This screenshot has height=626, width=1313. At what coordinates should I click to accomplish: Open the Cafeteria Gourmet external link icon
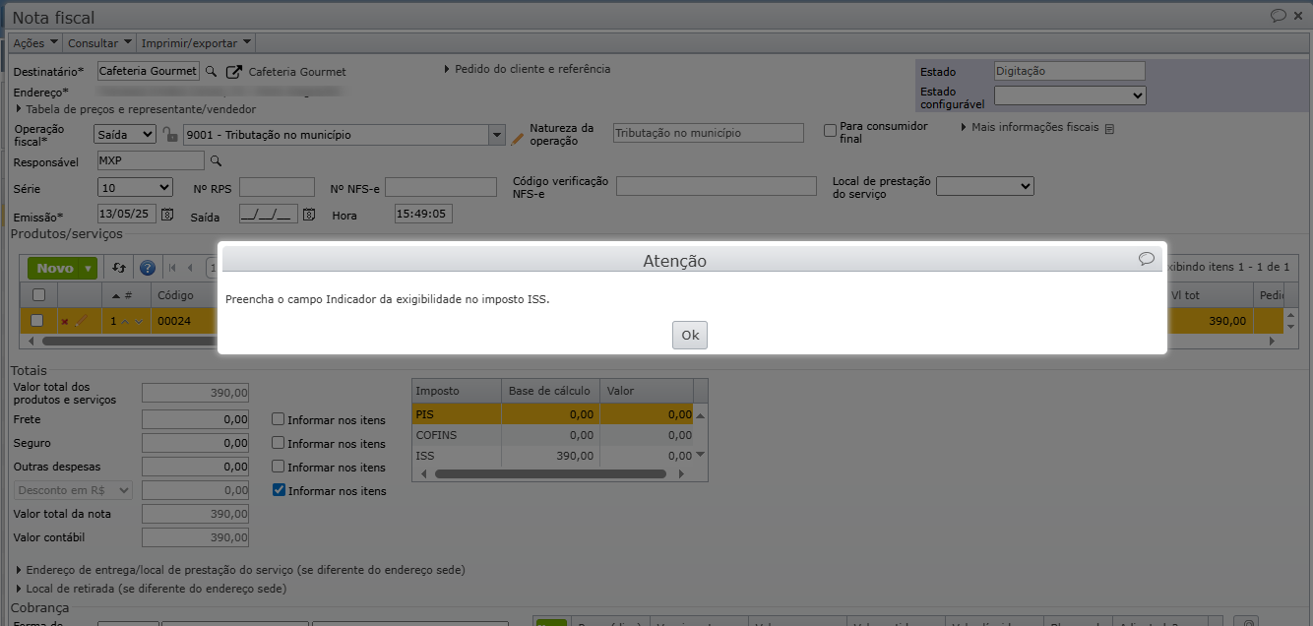click(x=234, y=72)
